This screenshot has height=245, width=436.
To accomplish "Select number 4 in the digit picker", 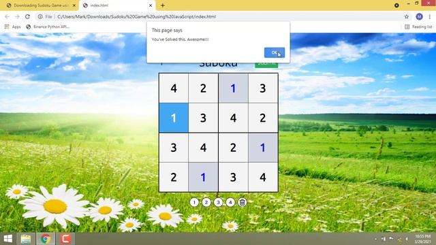I will 230,202.
